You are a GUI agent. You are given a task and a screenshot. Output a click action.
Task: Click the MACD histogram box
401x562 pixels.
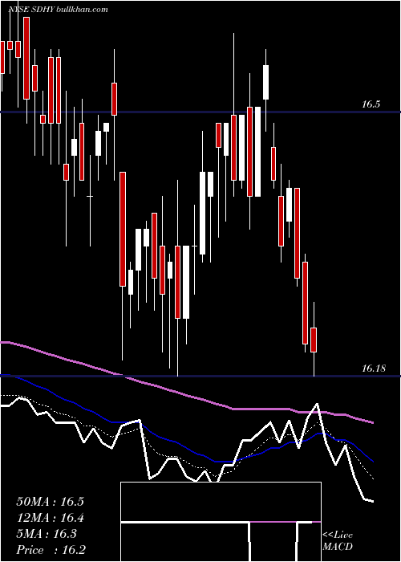(221, 522)
